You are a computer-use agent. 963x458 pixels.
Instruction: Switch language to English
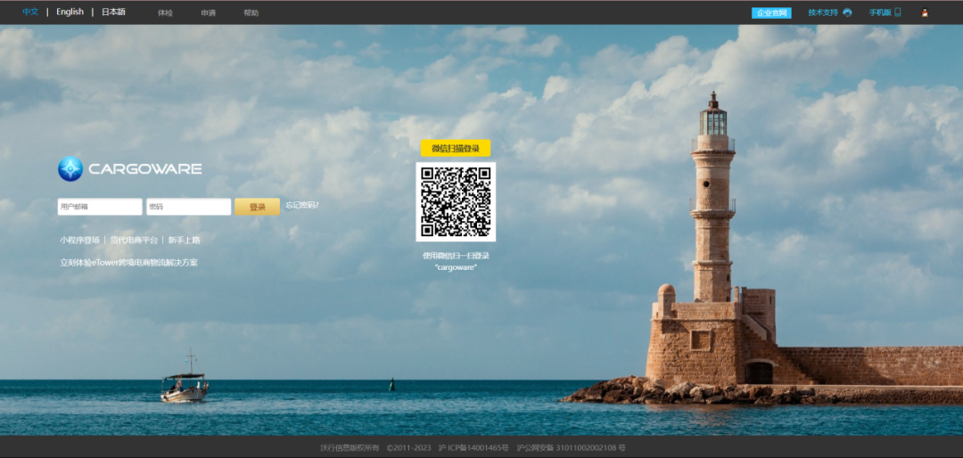pos(70,12)
